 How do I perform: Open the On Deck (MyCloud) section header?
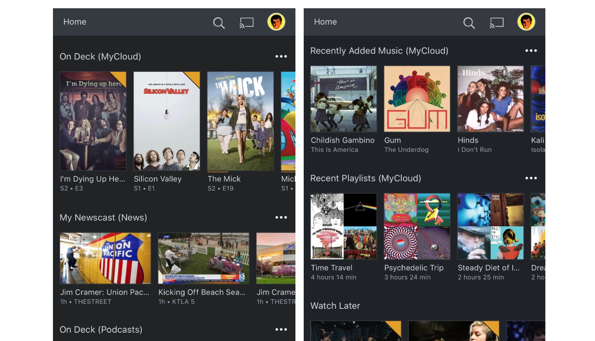pyautogui.click(x=100, y=56)
